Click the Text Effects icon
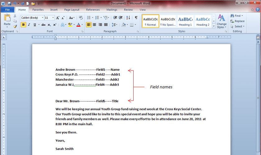Viewport: 261px width, 155px height. coord(62,25)
